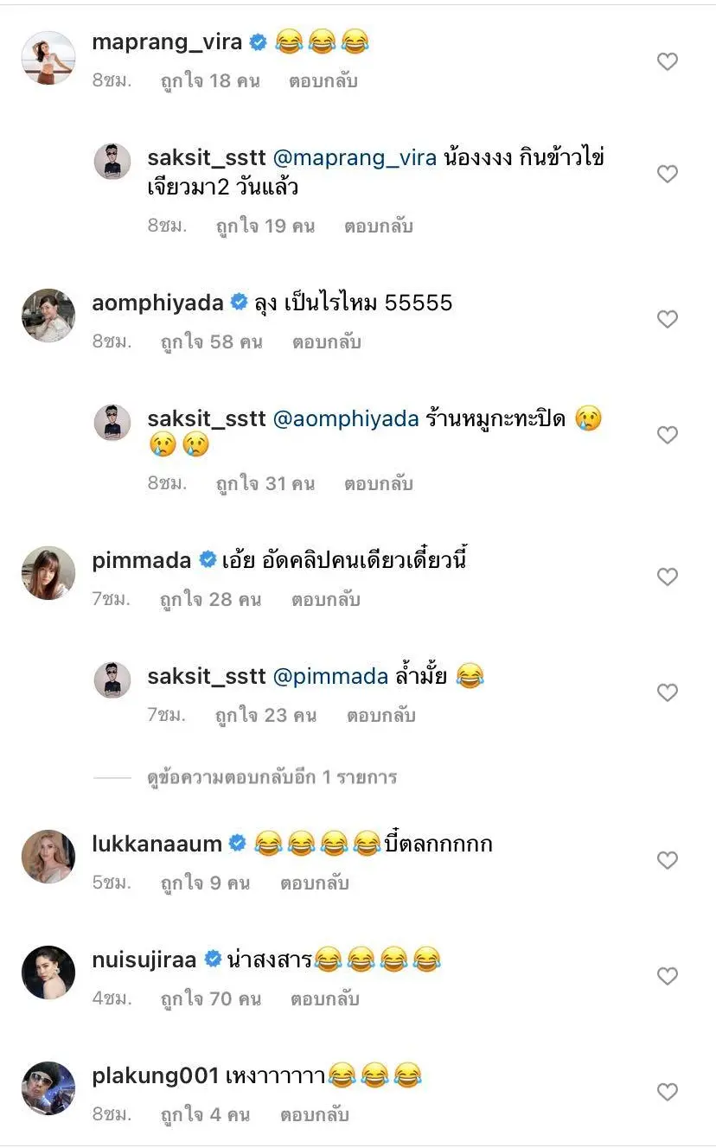Open the @aomphiyada mention link
Image resolution: width=716 pixels, height=1148 pixels.
346,419
